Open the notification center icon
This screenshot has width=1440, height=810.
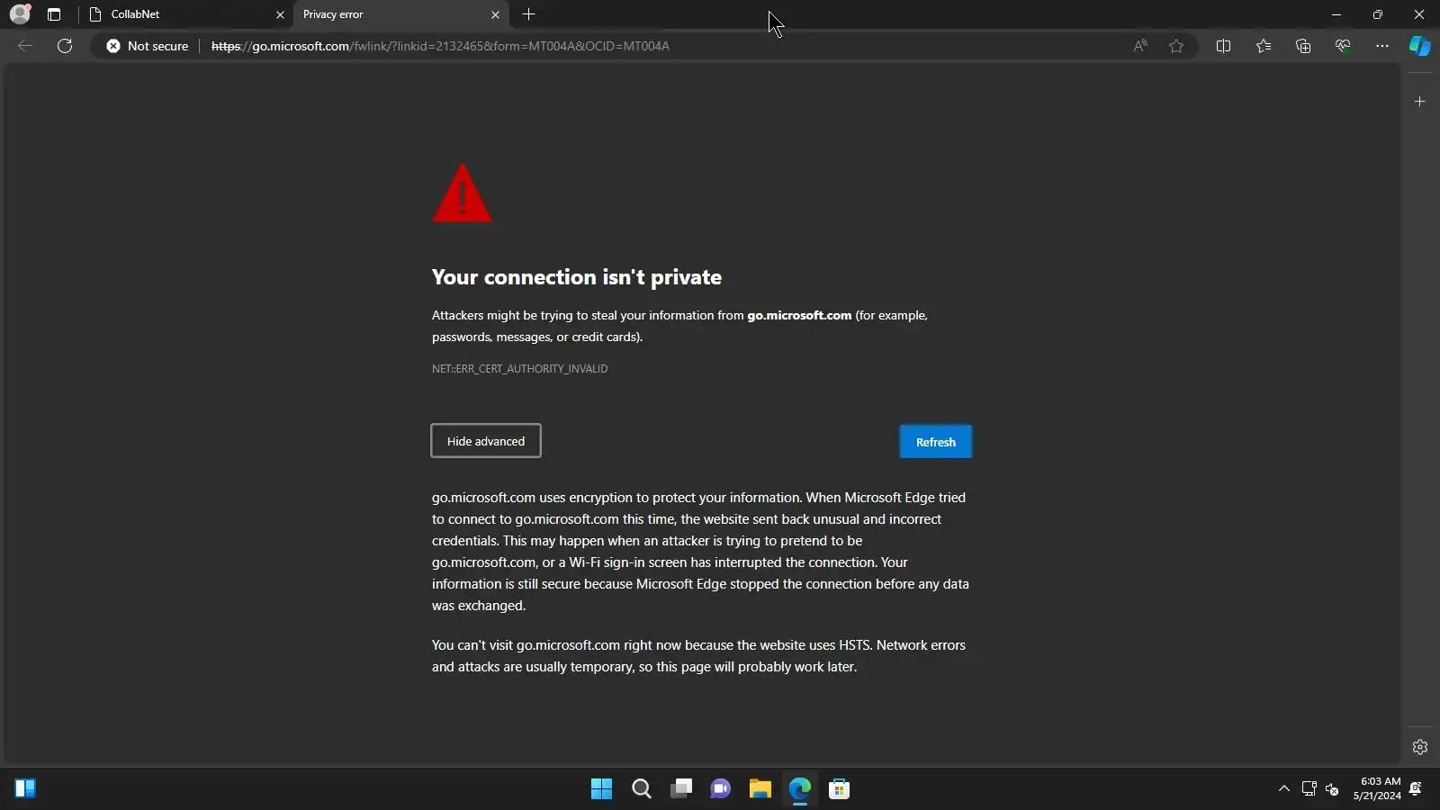1416,789
